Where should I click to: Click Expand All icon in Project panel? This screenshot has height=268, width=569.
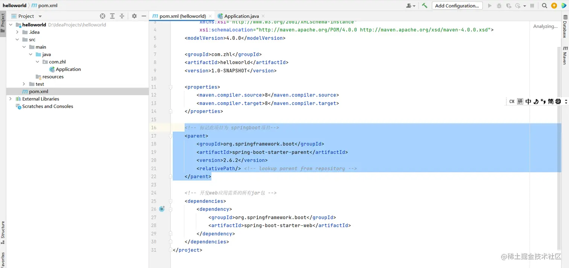(x=112, y=16)
